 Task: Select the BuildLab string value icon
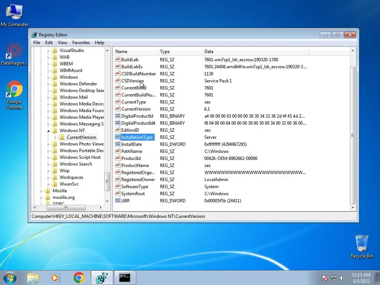(x=118, y=59)
